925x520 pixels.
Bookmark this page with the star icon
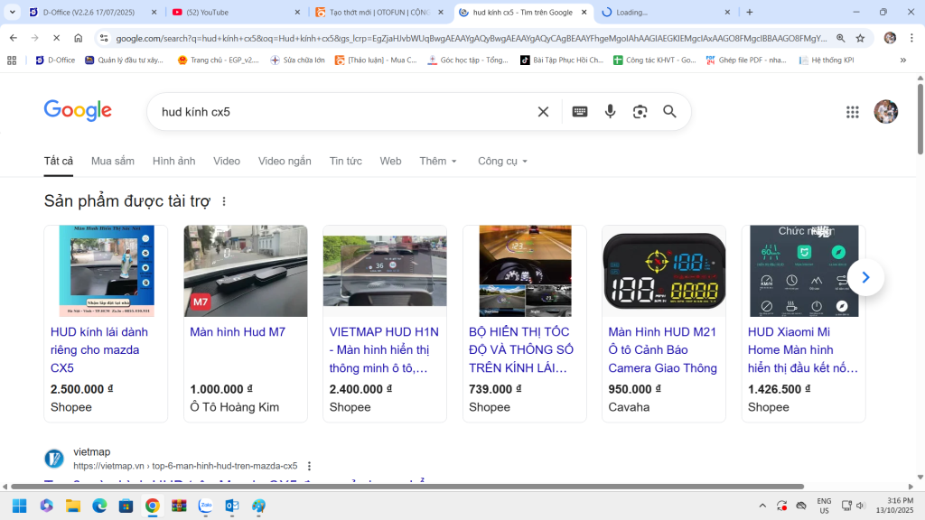pyautogui.click(x=860, y=38)
